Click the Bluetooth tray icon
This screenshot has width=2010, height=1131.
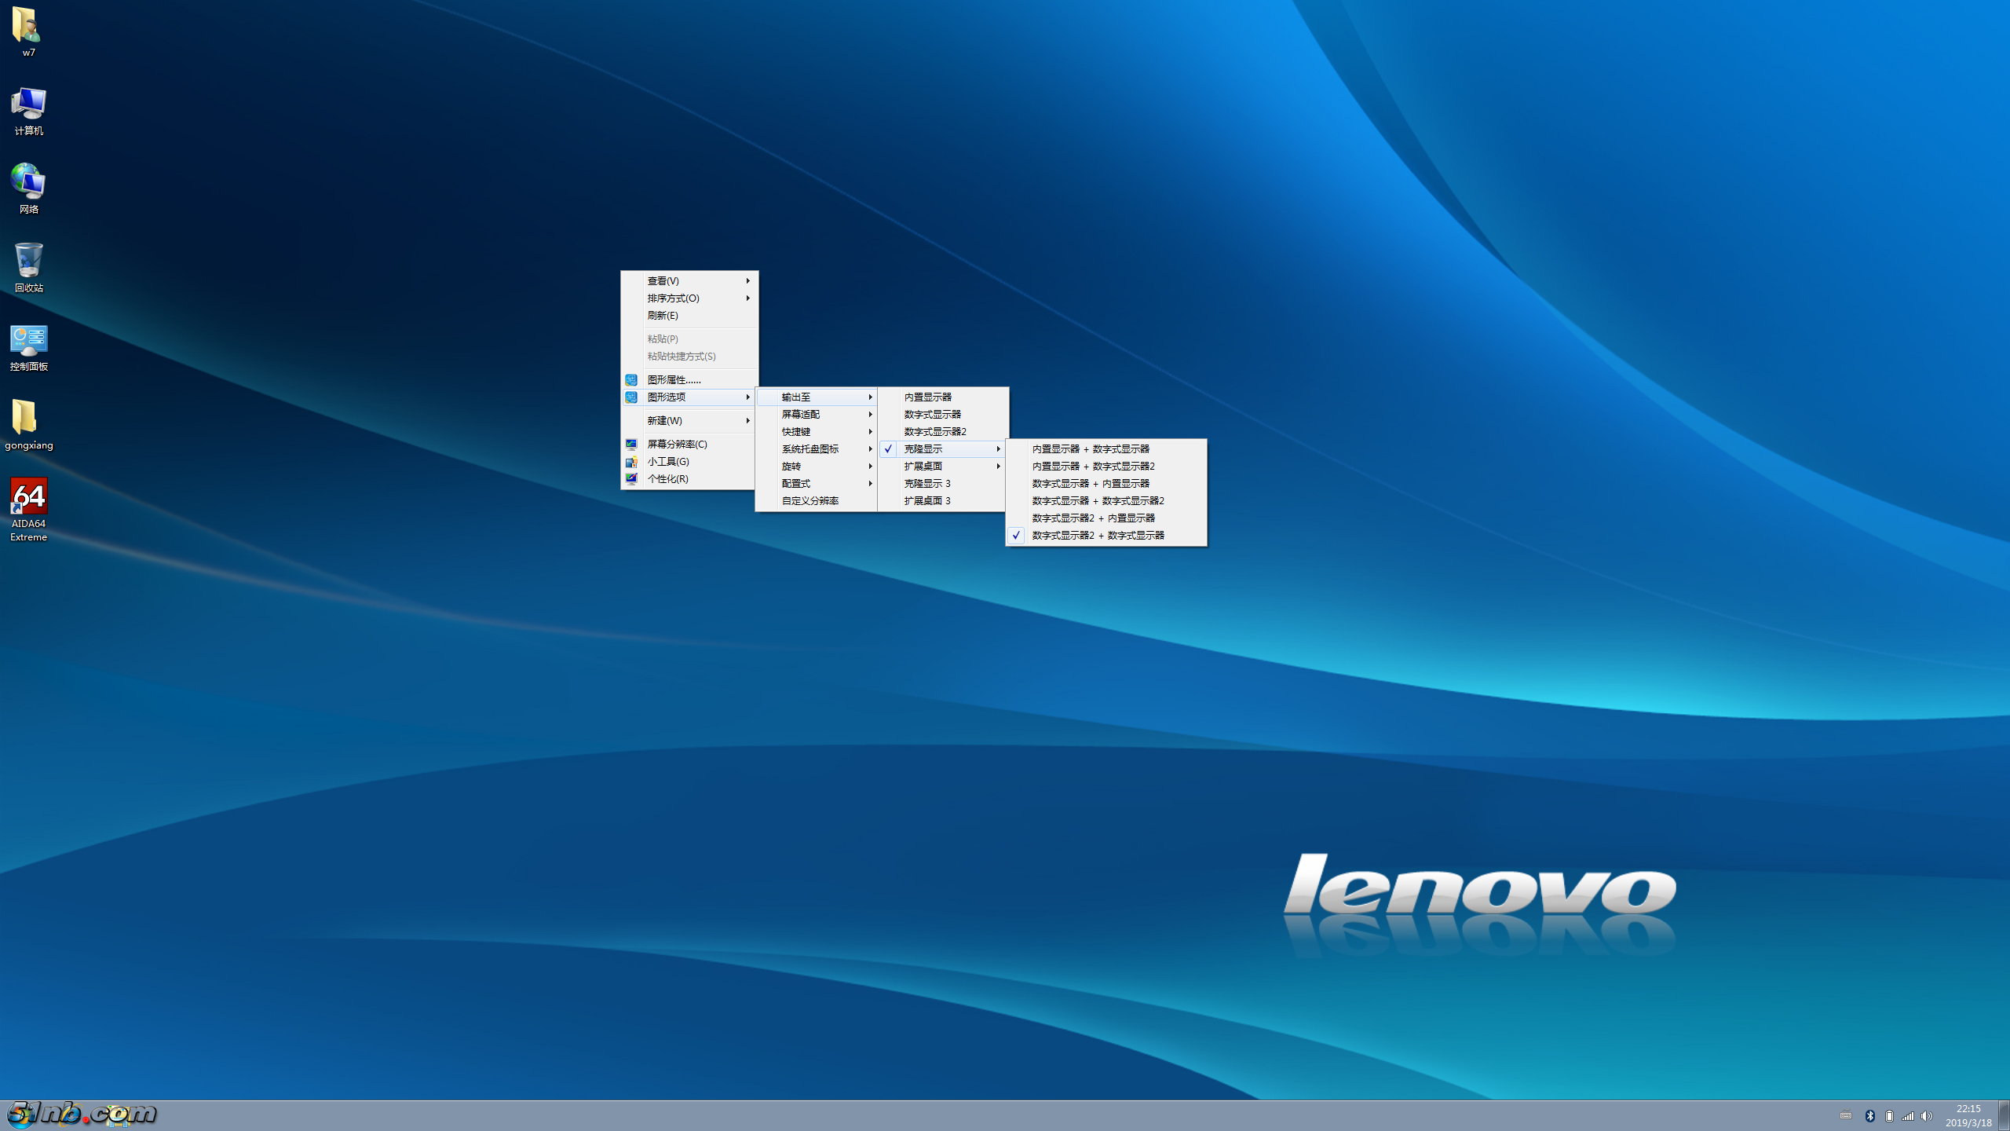[x=1870, y=1116]
